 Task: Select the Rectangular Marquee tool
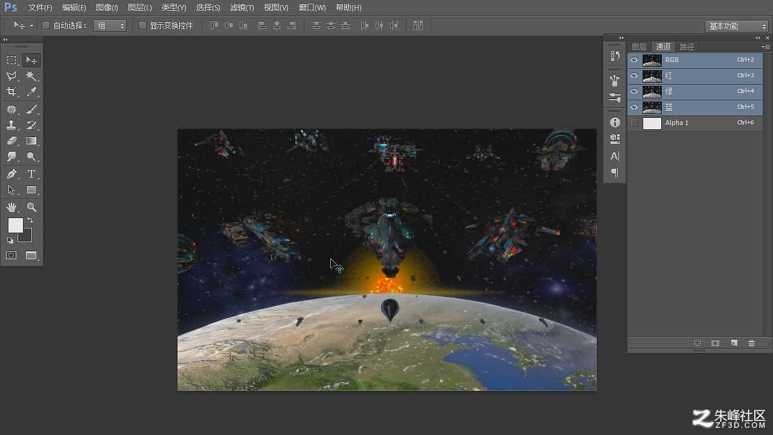coord(11,60)
